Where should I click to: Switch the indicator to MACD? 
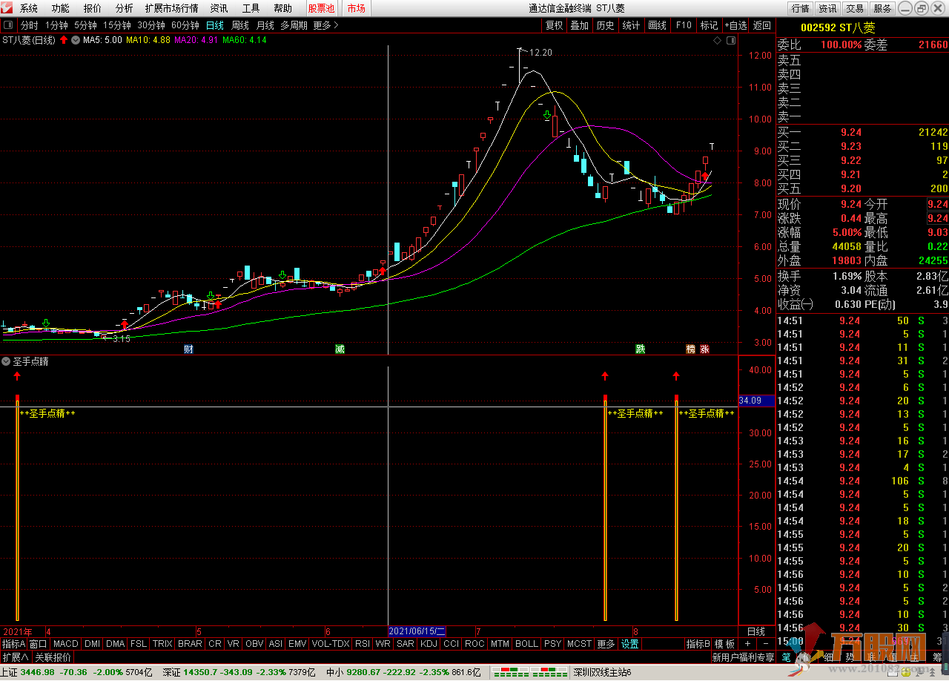pos(66,644)
